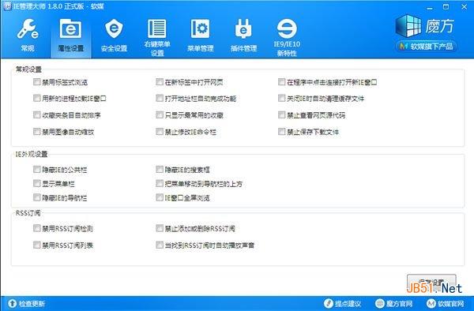Screen dimensions: 474x311
Task: Enable 禁止添加或删除RSS订阅 checkbox
Action: click(x=160, y=228)
